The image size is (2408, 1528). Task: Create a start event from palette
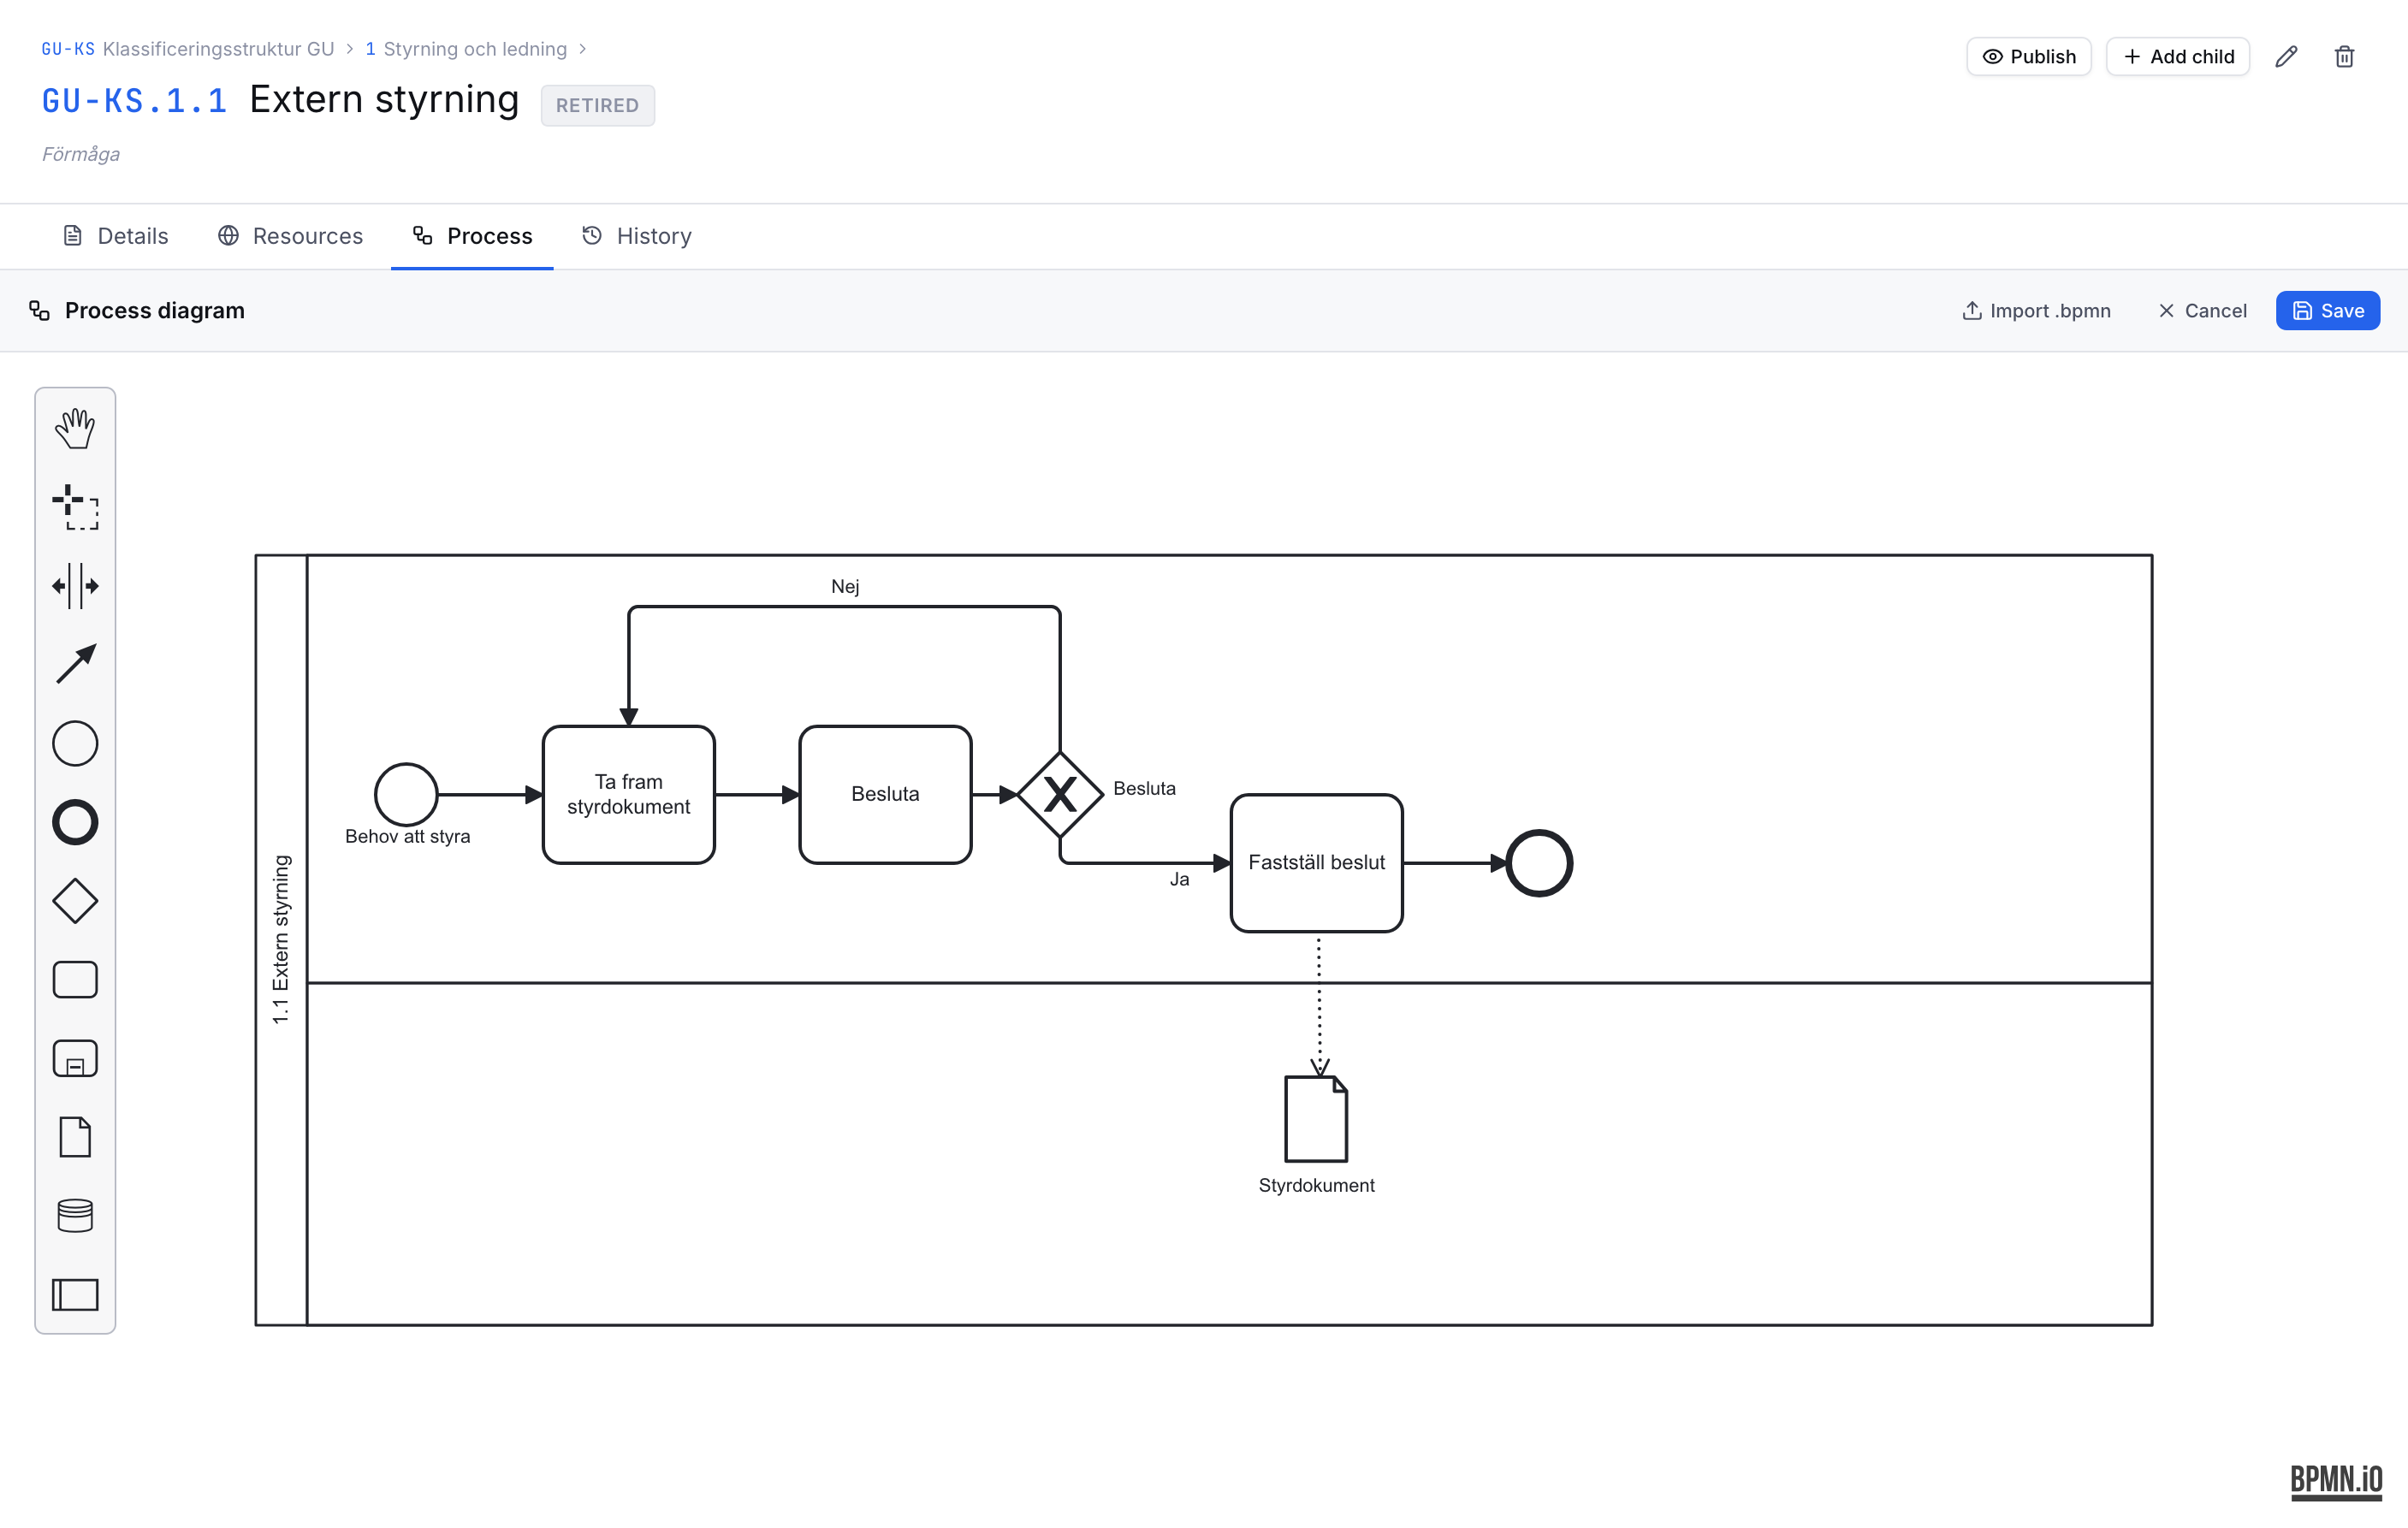tap(75, 743)
